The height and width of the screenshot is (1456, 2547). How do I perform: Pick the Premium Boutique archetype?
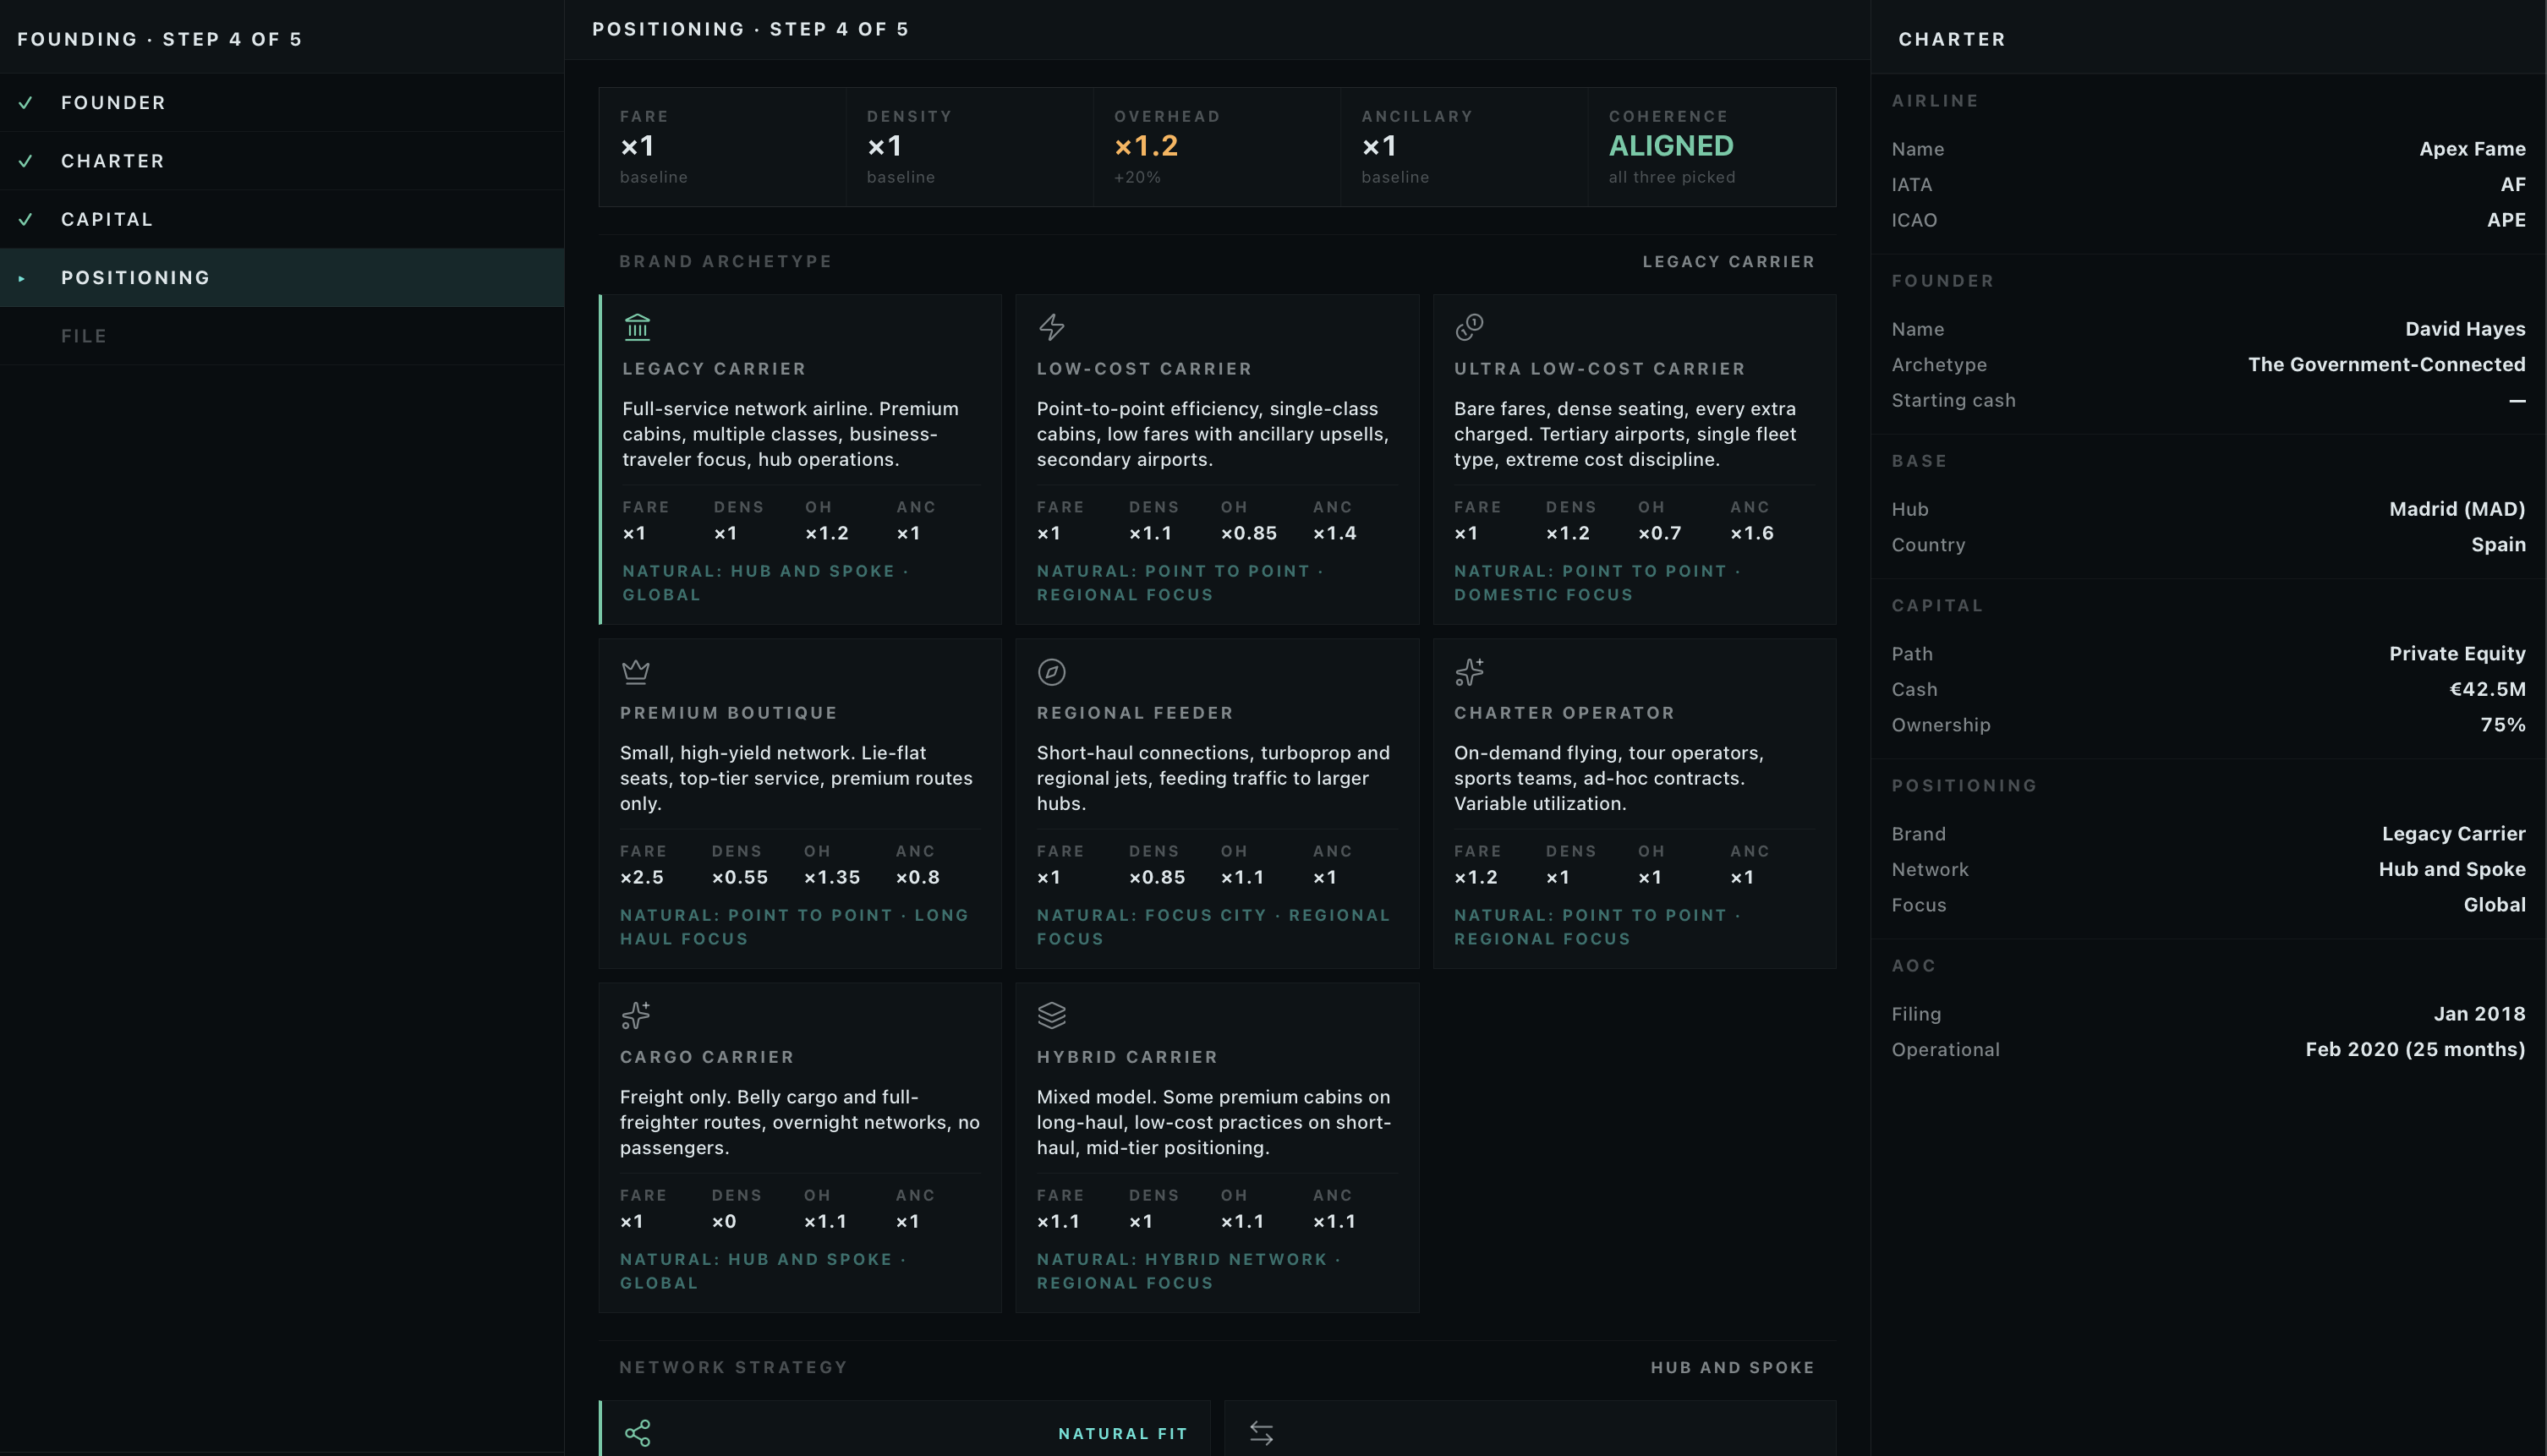(x=800, y=803)
